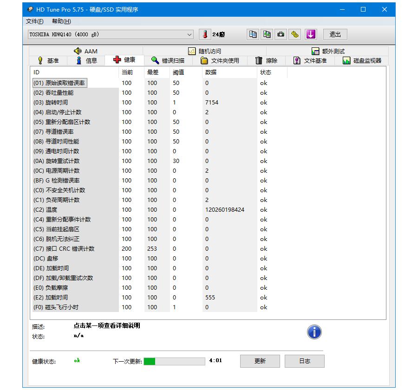
Task: Click the 更新 button to refresh health data
Action: (260, 361)
